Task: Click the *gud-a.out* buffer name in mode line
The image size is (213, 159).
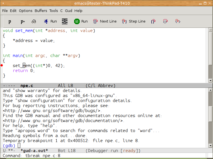Action: tap(34, 151)
